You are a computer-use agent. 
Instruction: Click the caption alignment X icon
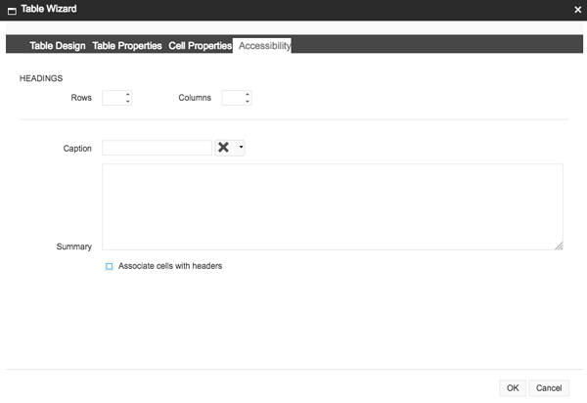(x=224, y=148)
